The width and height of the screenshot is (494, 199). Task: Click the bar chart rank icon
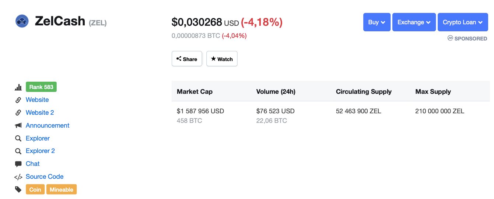click(x=18, y=87)
